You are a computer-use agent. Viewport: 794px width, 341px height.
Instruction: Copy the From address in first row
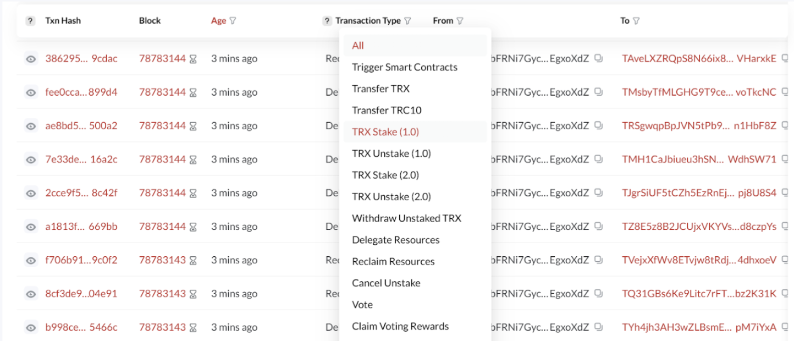point(599,59)
